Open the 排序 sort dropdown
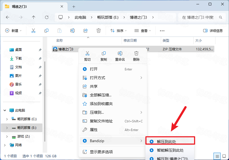Viewport: 229px width, 160px height. pos(118,31)
